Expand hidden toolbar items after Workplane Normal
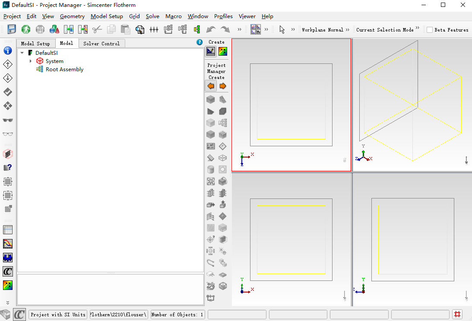 pos(348,29)
